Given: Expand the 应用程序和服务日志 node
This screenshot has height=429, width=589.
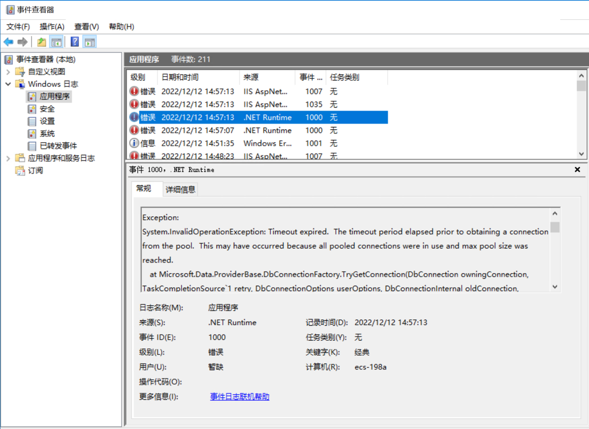Looking at the screenshot, I should [x=8, y=158].
